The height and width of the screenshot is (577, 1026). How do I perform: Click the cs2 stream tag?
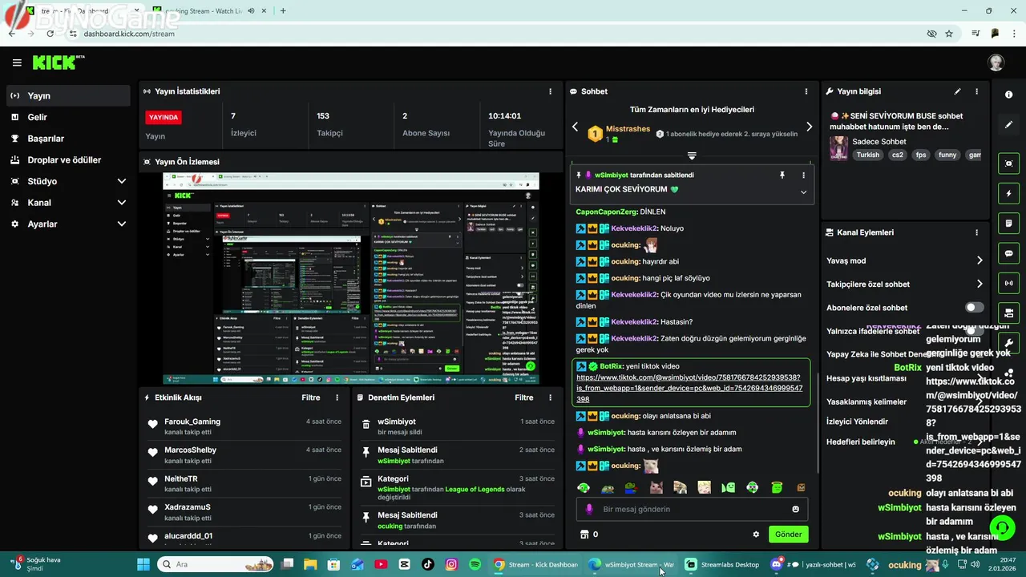point(897,155)
